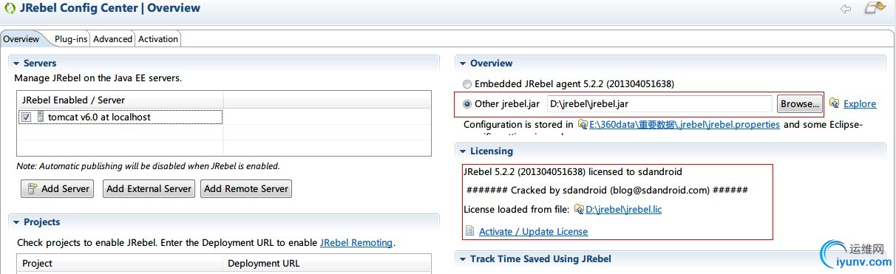The height and width of the screenshot is (274, 896).
Task: Click the Browse... button
Action: tap(799, 104)
